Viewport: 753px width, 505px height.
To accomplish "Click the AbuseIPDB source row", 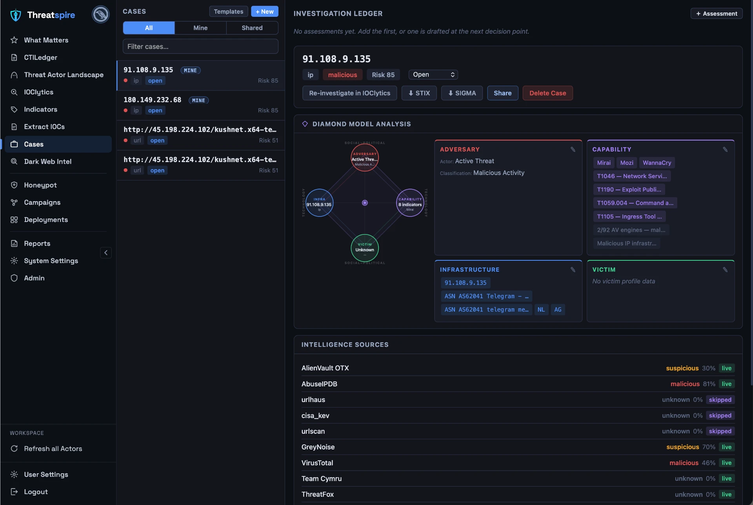I will [x=518, y=384].
